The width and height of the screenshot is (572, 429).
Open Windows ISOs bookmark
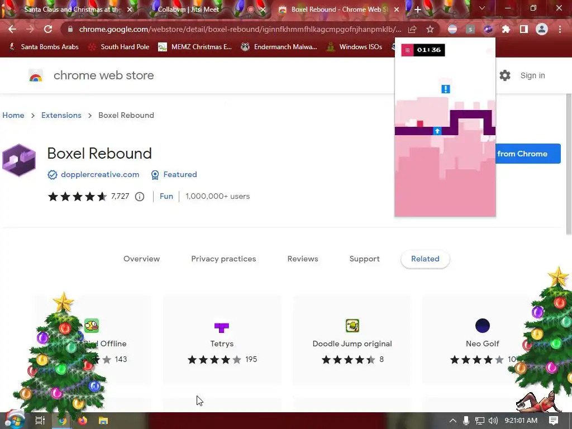tap(354, 47)
